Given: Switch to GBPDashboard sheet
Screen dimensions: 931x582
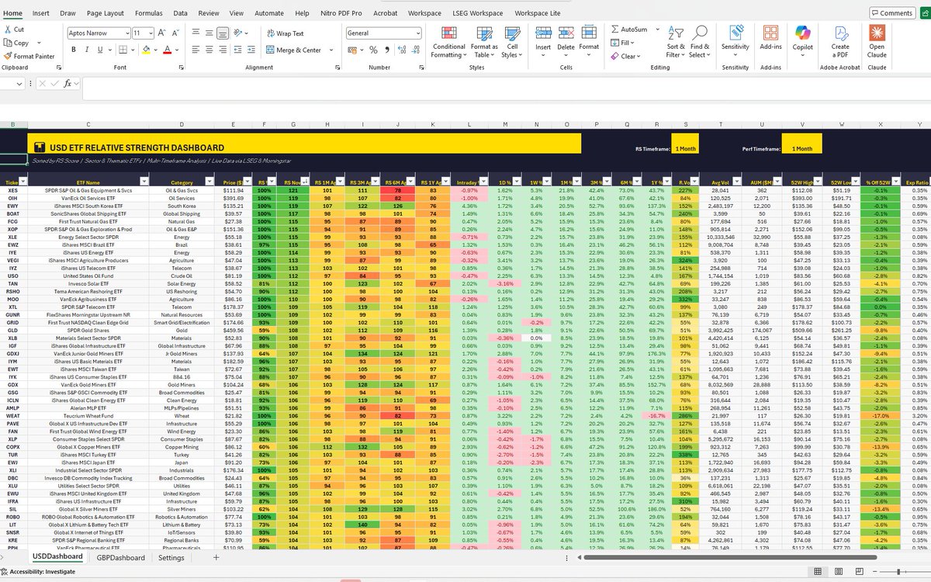Looking at the screenshot, I should tap(121, 557).
